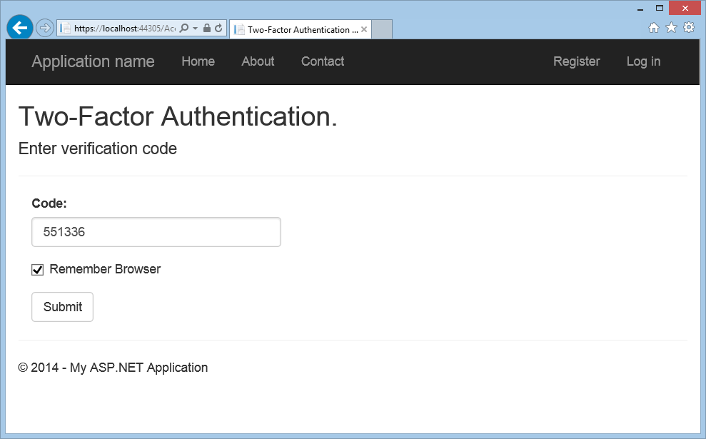Click the back navigation arrow
Image resolution: width=706 pixels, height=439 pixels.
click(x=19, y=27)
